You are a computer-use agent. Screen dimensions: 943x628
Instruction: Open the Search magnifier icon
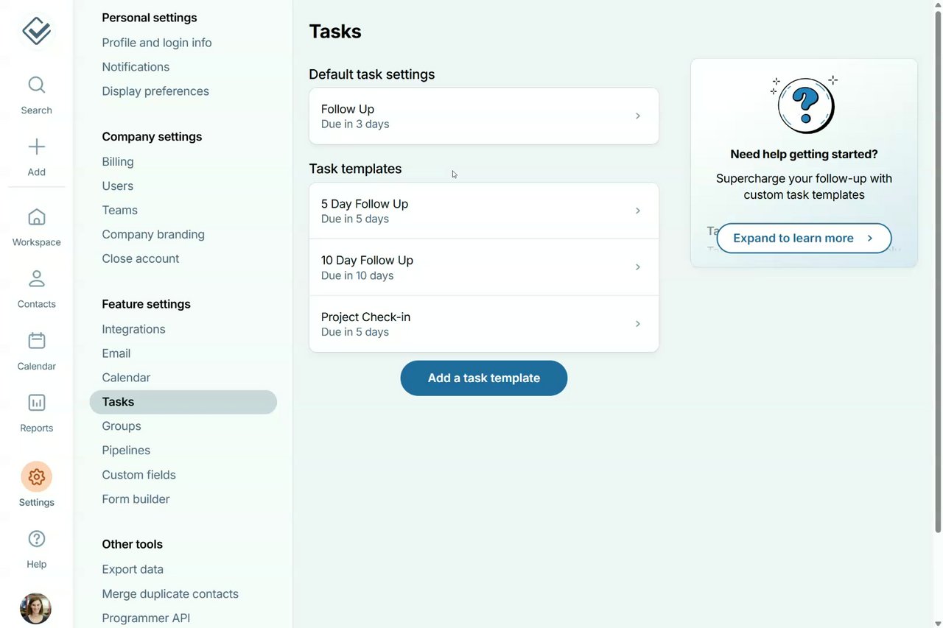coord(36,85)
